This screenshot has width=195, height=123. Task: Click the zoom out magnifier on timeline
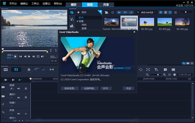pyautogui.click(x=147, y=75)
